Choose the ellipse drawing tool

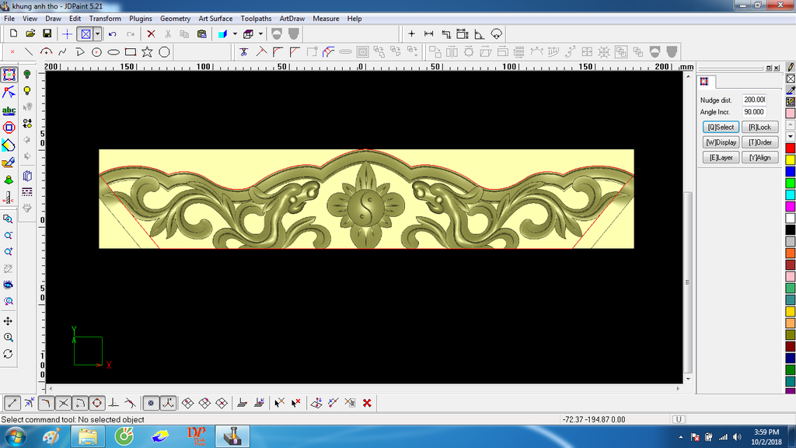[x=113, y=52]
